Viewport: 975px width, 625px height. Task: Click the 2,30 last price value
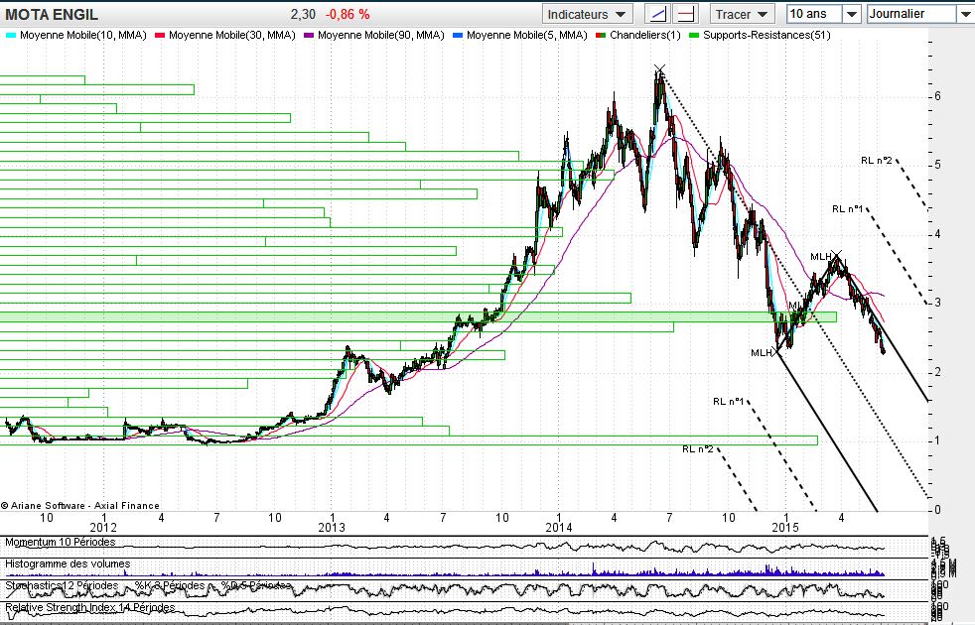(x=303, y=14)
